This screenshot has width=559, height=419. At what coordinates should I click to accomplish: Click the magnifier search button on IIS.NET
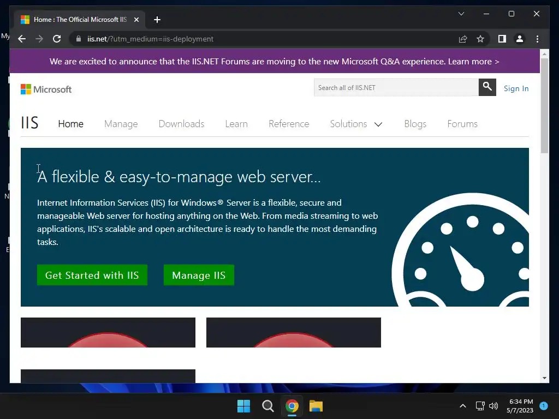487,87
